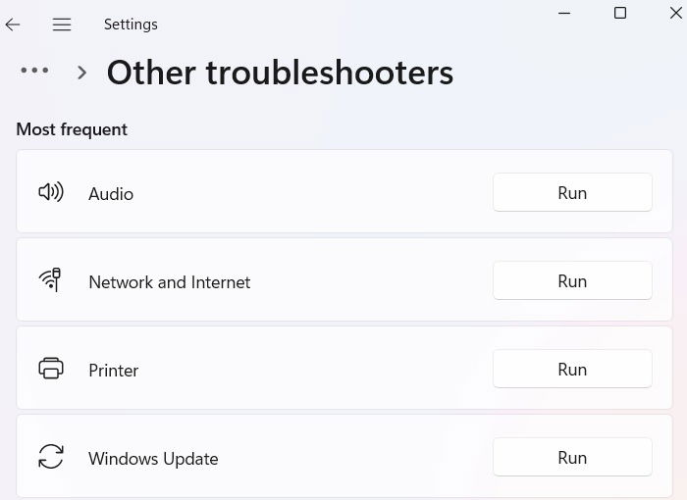
Task: Run the Network and Internet troubleshooter
Action: click(572, 280)
